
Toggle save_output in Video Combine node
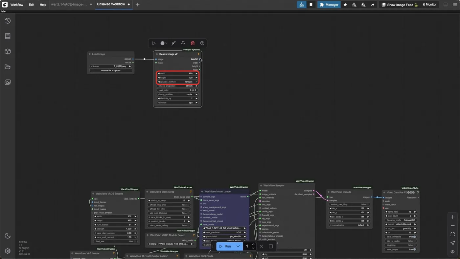tap(401, 249)
